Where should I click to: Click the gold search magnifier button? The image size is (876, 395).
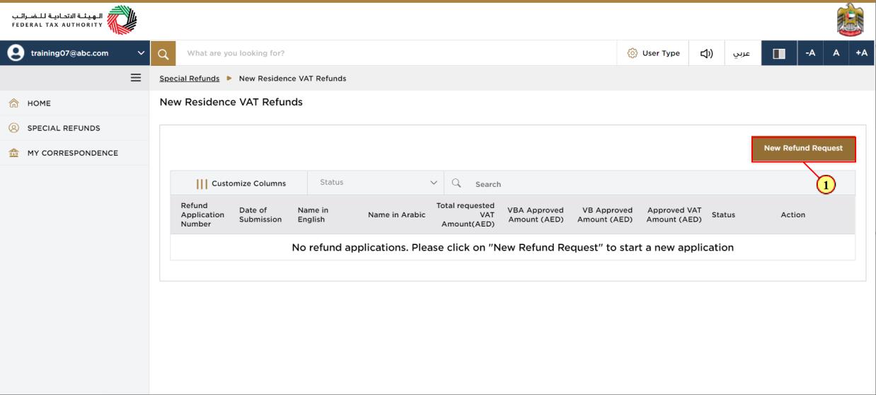point(163,53)
